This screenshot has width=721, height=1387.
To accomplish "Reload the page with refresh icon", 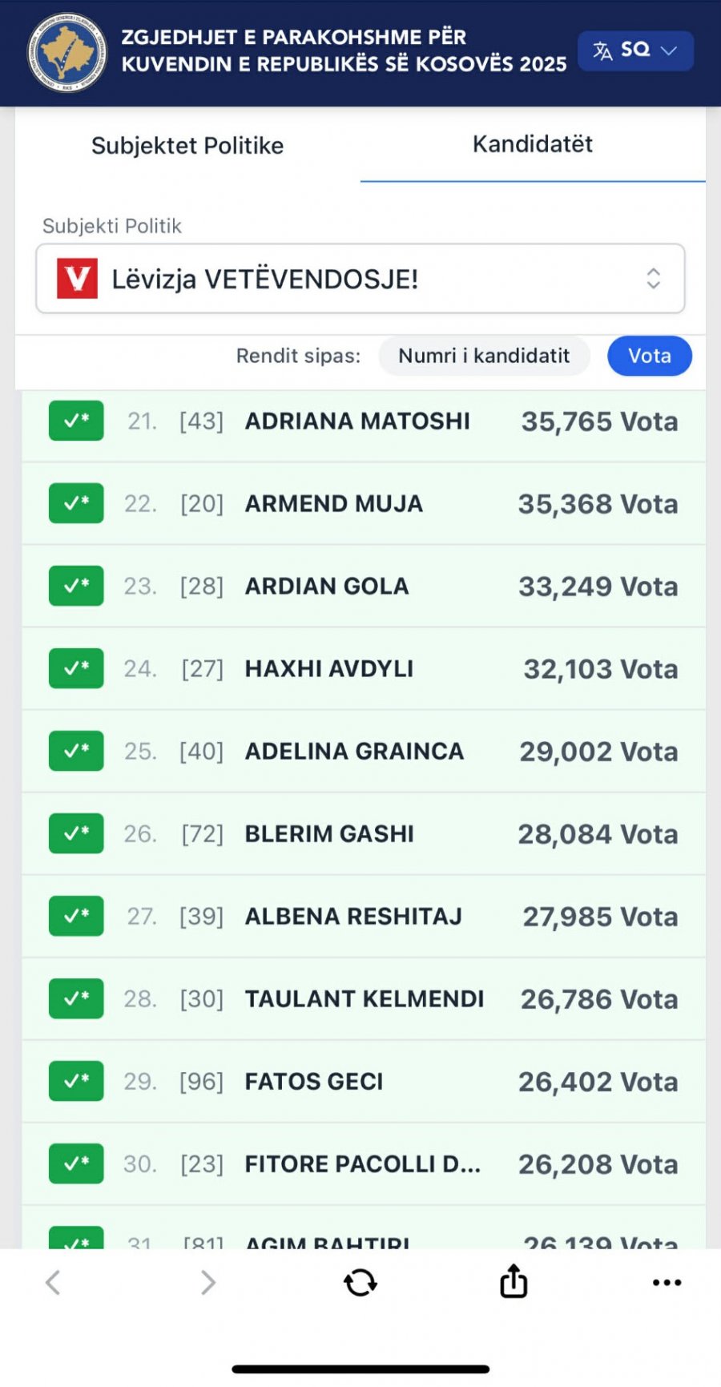I will [x=360, y=1282].
